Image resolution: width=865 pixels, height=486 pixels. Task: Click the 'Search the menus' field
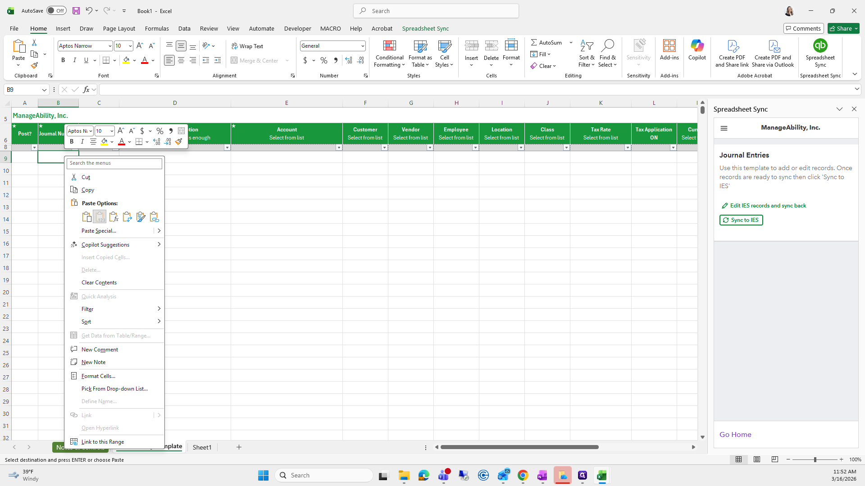click(x=114, y=163)
